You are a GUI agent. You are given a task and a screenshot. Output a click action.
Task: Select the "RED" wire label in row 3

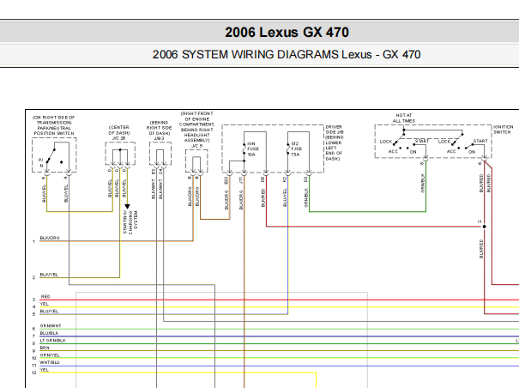[x=45, y=296]
